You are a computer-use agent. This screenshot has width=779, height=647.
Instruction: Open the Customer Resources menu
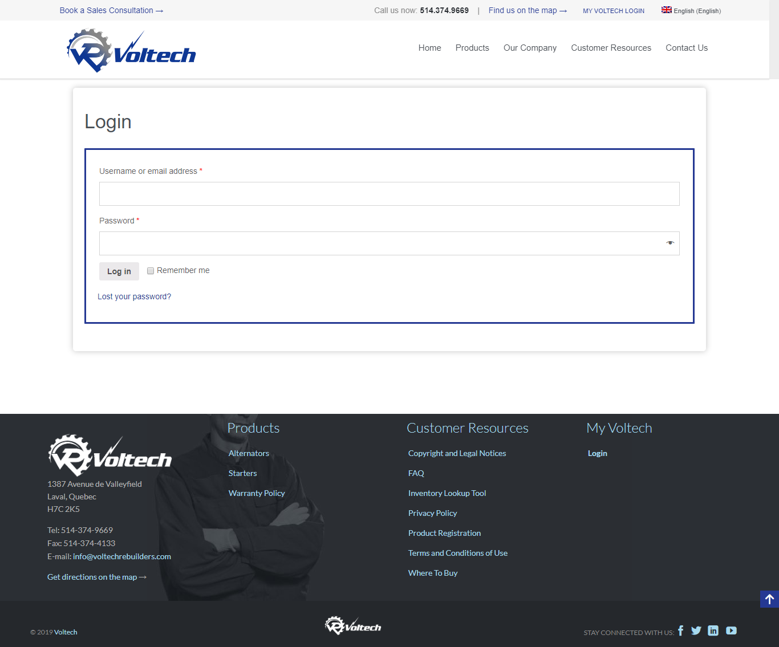(611, 48)
